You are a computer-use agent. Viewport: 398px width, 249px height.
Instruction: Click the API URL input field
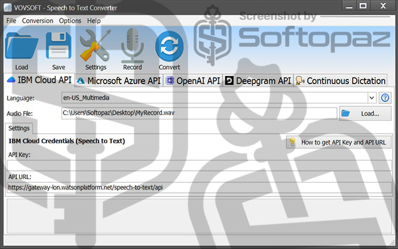(x=199, y=187)
